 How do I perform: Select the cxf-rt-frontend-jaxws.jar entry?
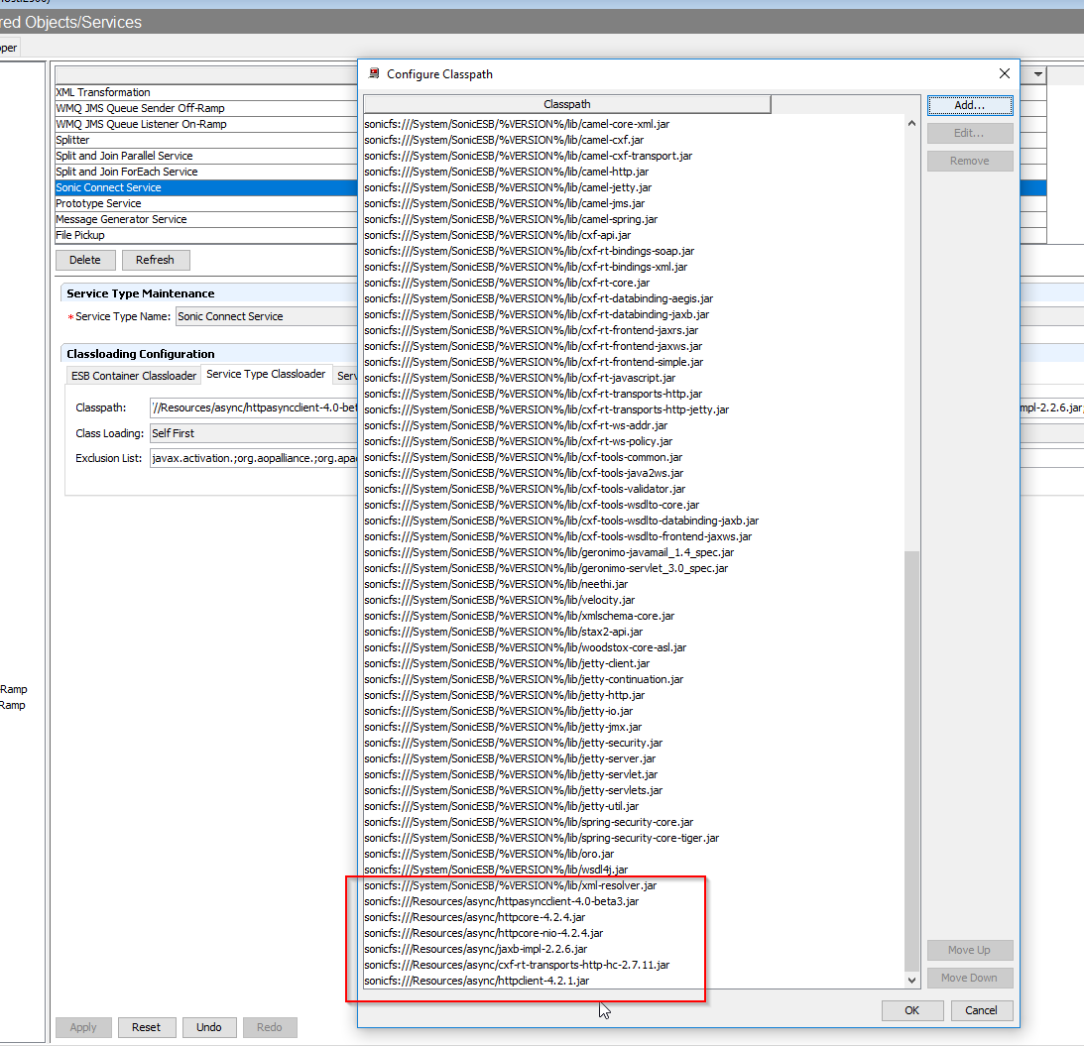click(533, 346)
